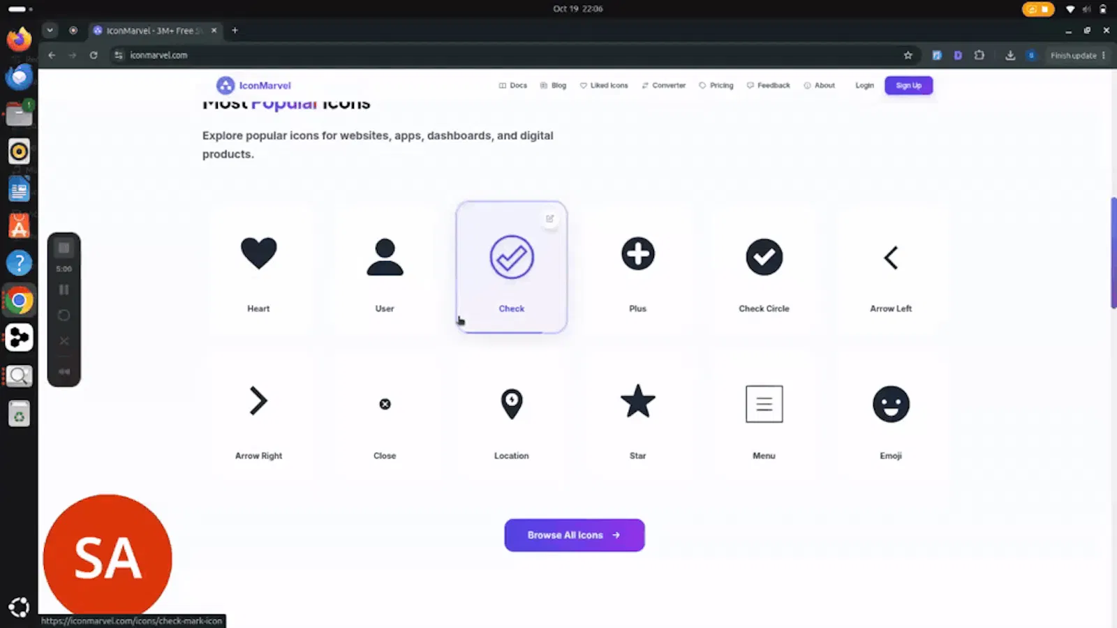Open the Heart icon card
Viewport: 1117px width, 628px height.
(258, 267)
